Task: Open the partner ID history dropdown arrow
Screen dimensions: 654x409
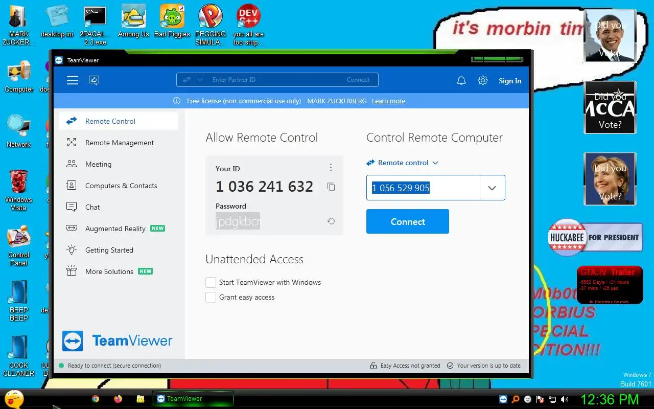Action: coord(492,188)
